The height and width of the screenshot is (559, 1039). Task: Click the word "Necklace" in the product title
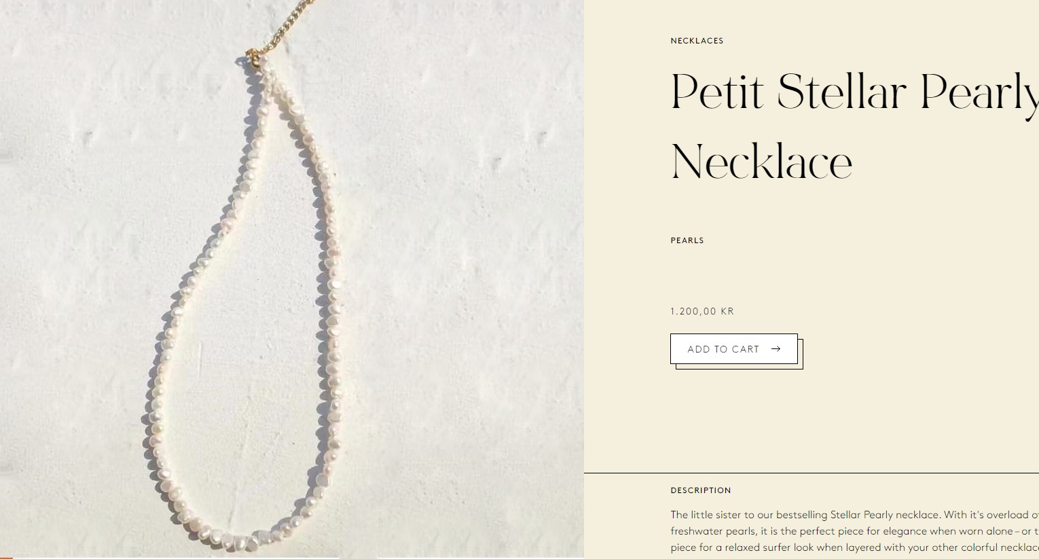[x=761, y=162]
